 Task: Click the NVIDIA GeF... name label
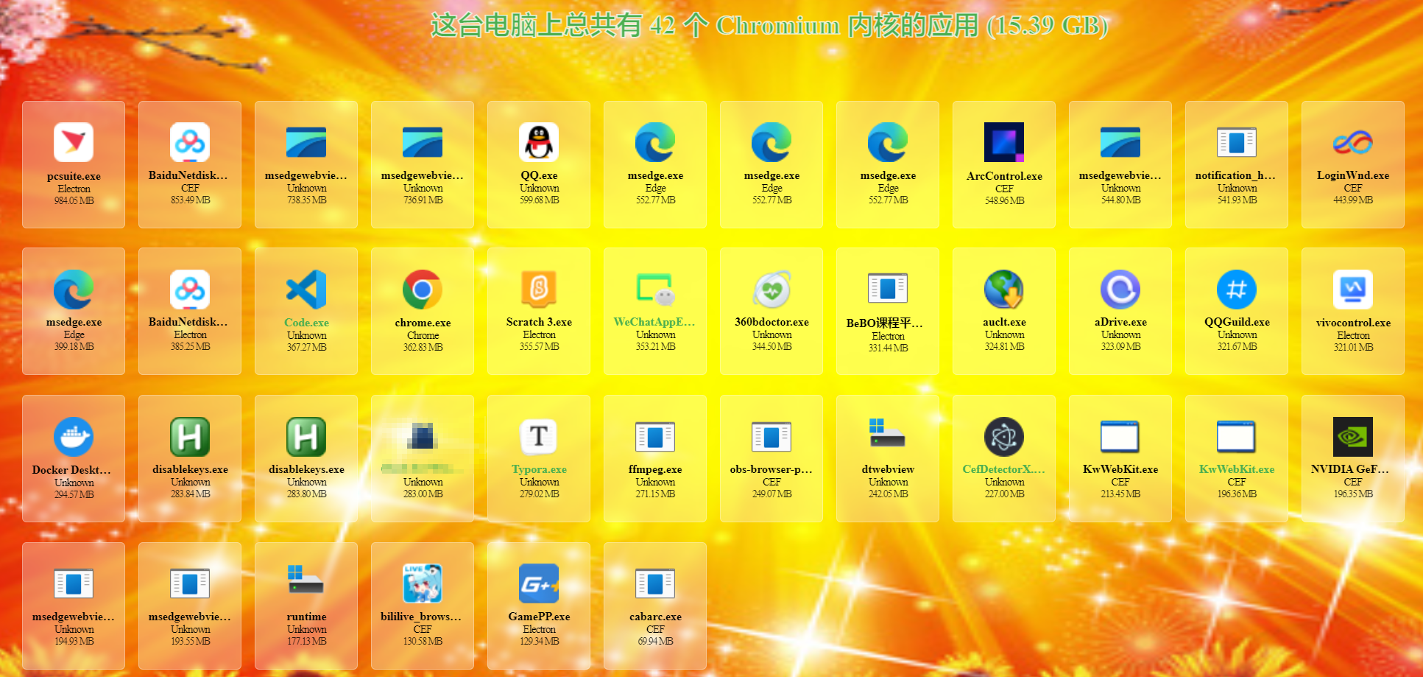click(x=1350, y=469)
